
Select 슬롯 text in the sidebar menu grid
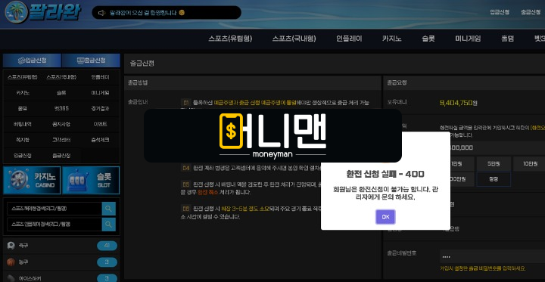(61, 93)
